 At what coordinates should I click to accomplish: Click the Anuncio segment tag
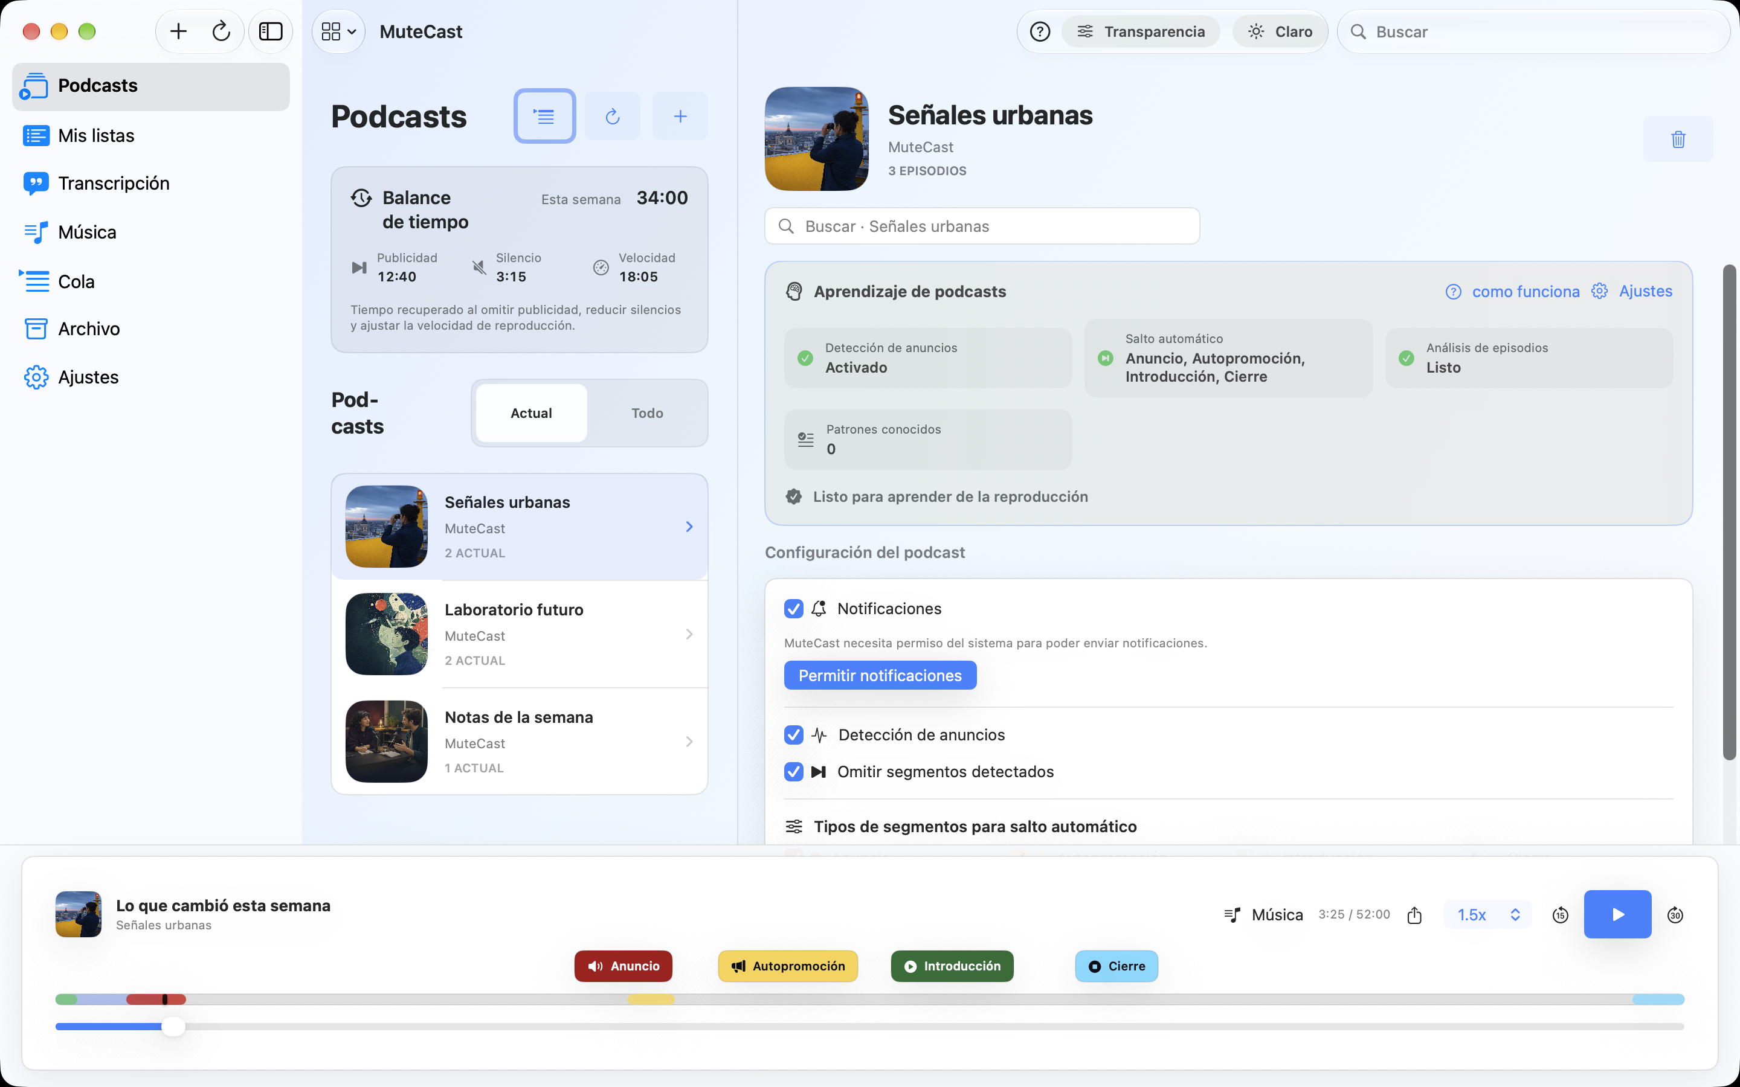coord(623,966)
